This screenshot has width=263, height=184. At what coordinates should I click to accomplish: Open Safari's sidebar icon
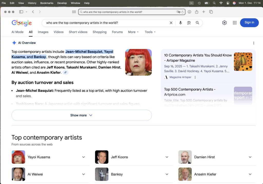21,12
